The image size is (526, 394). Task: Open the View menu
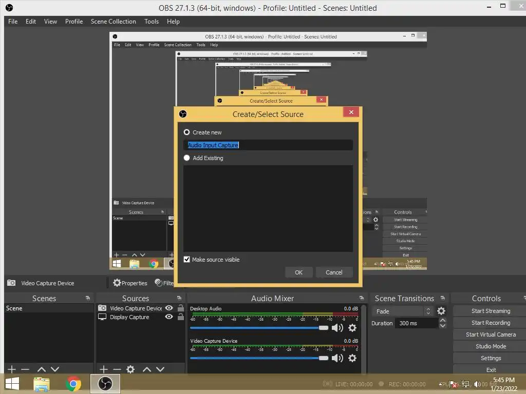point(51,22)
